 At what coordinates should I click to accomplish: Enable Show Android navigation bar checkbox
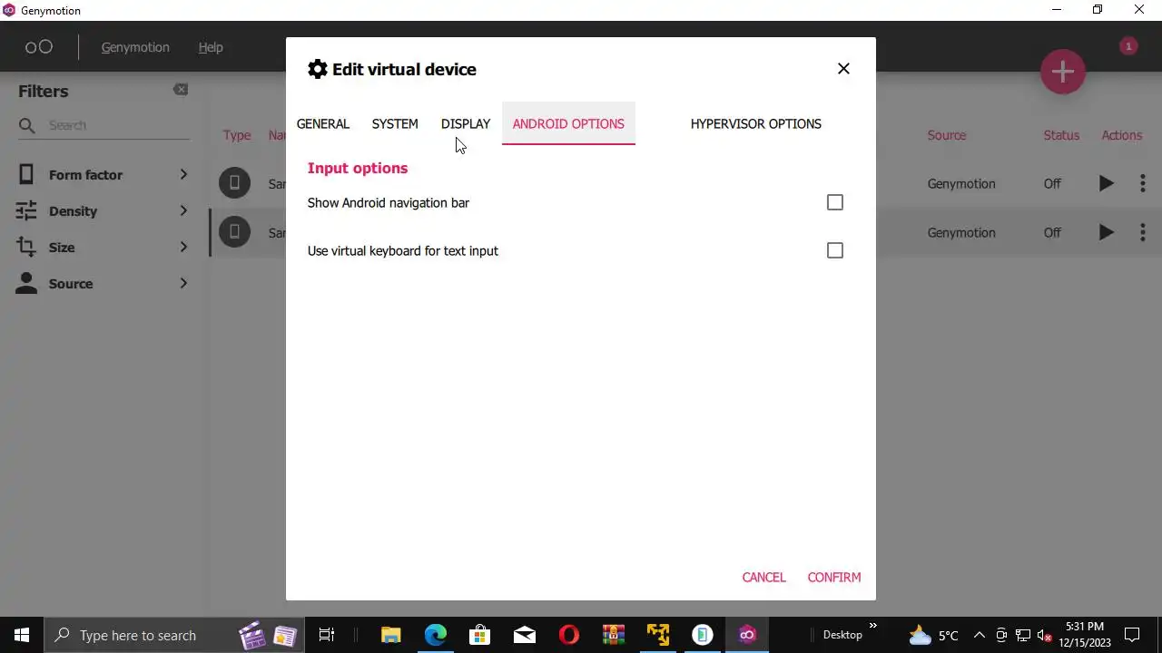click(835, 202)
